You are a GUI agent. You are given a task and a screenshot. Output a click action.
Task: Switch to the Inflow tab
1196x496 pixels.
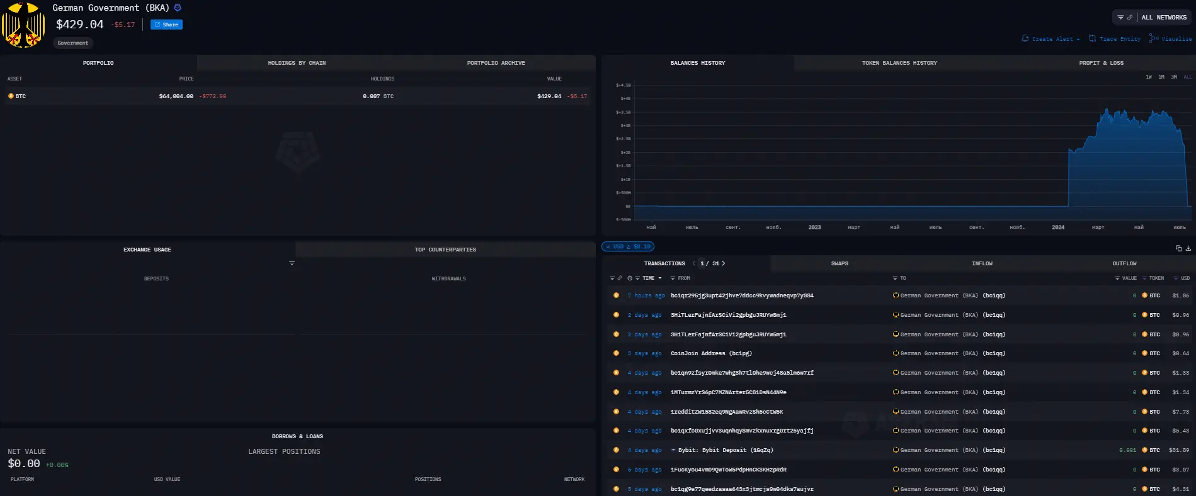[x=982, y=263]
